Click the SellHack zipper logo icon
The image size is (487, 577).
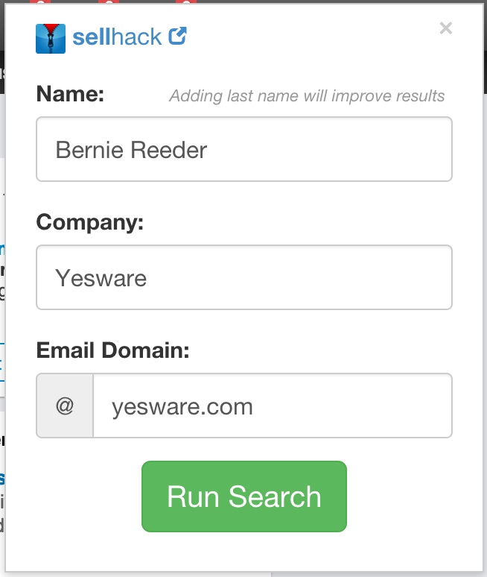click(51, 38)
